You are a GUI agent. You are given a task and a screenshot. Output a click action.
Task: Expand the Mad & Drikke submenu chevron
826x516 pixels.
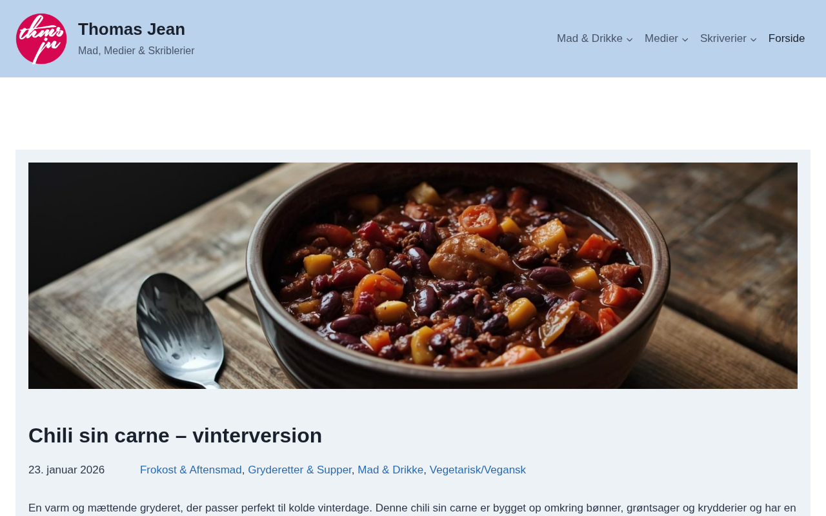pyautogui.click(x=630, y=39)
